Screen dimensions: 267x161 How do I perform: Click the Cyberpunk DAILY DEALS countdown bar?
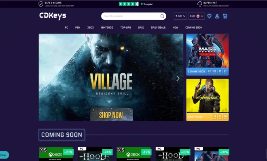[208, 117]
